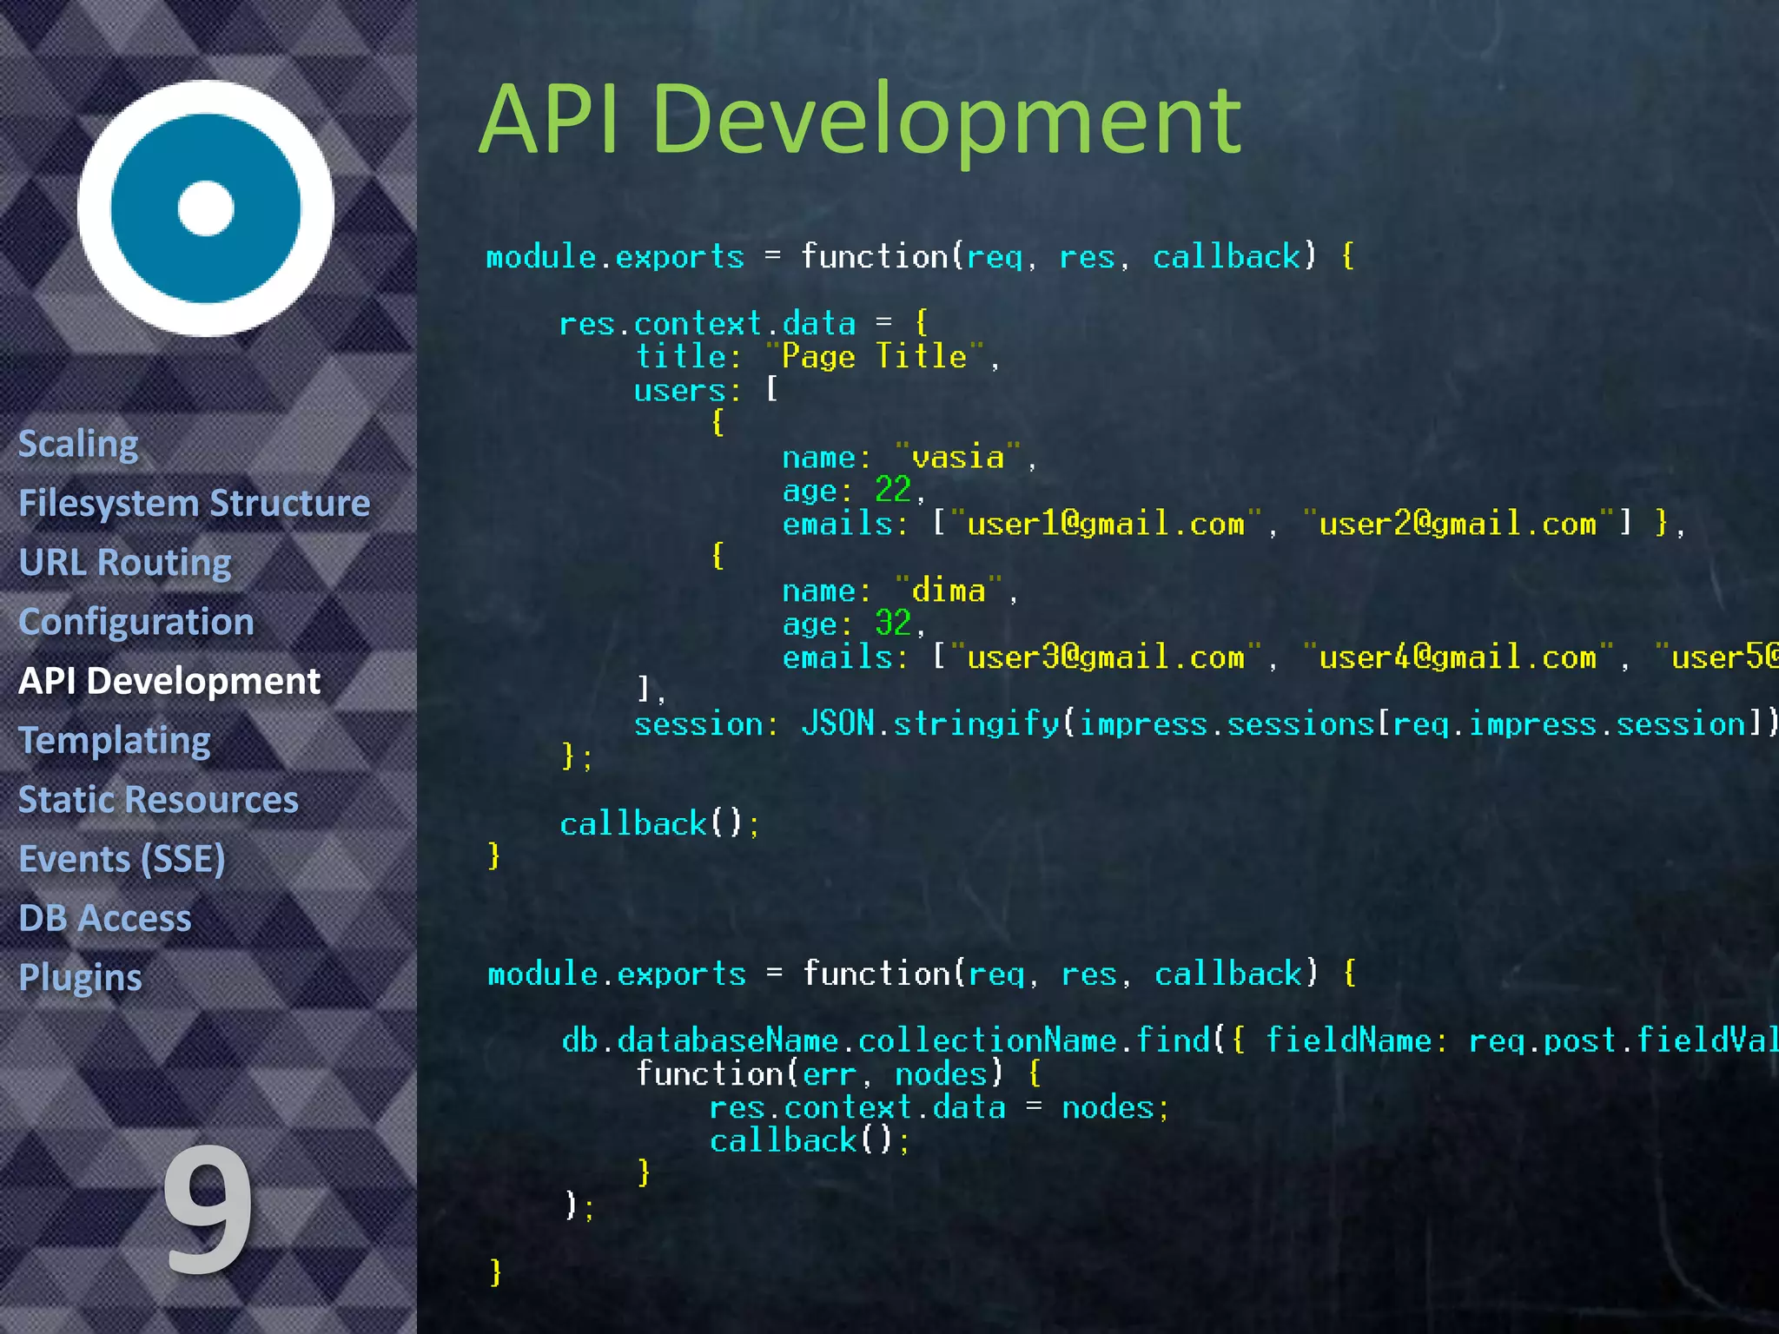Go to the DB Access section
This screenshot has height=1334, width=1779.
(105, 918)
